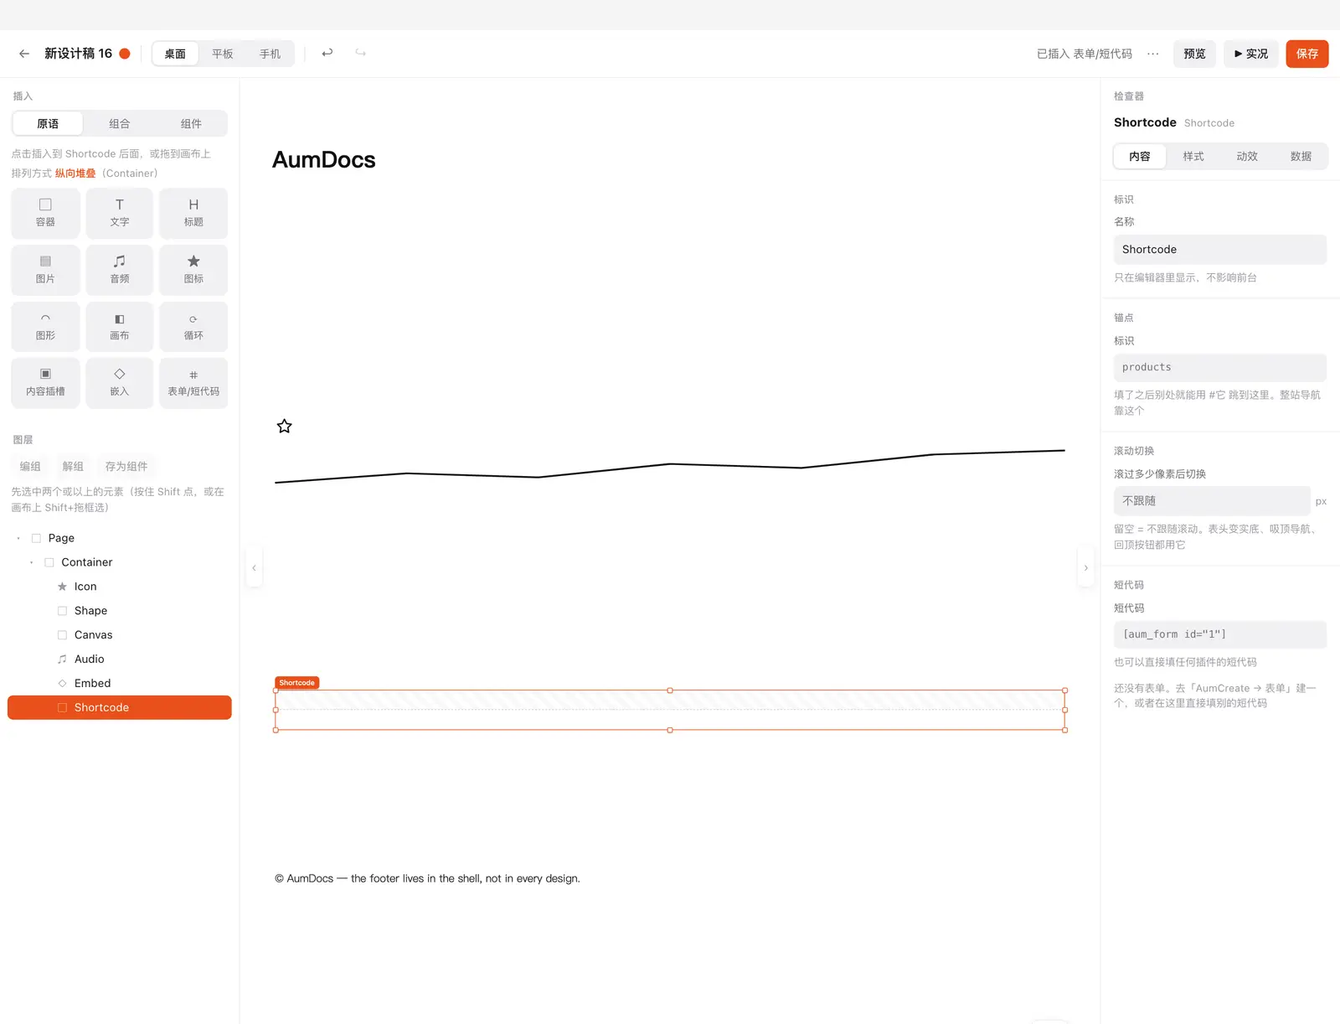Insert a 画布 canvas element
This screenshot has width=1340, height=1024.
point(120,327)
